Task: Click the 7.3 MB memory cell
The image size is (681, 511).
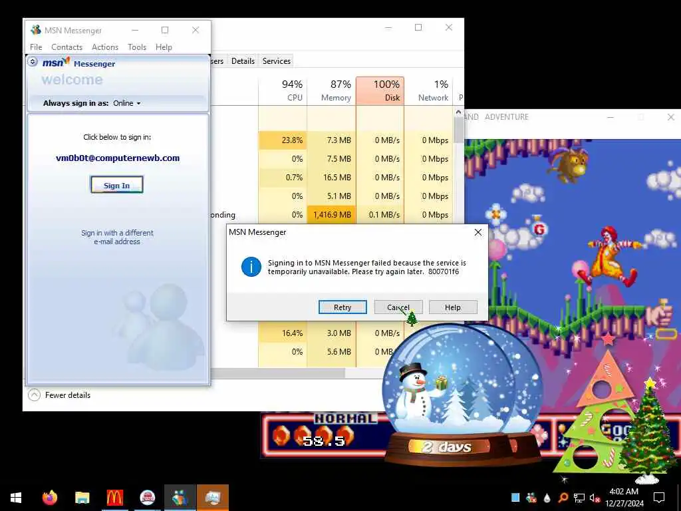Action: [x=331, y=140]
